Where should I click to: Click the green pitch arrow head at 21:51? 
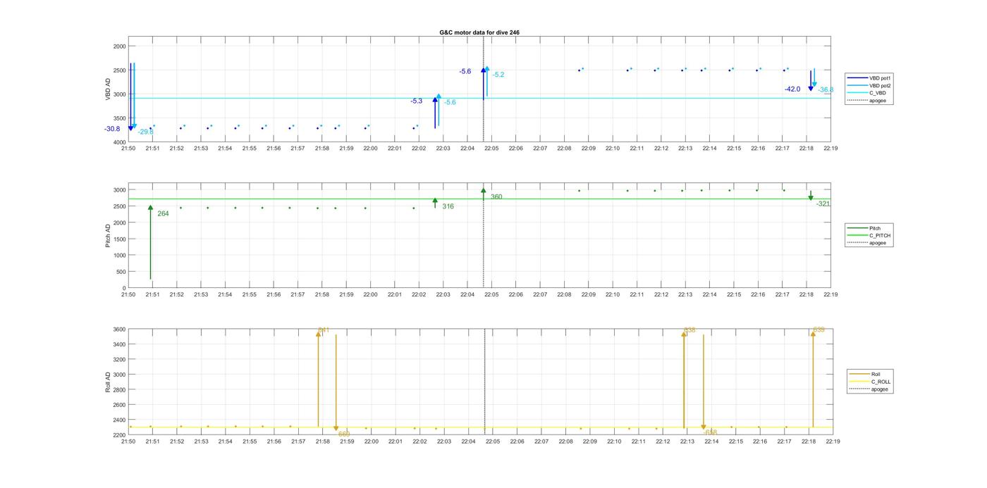tap(150, 208)
